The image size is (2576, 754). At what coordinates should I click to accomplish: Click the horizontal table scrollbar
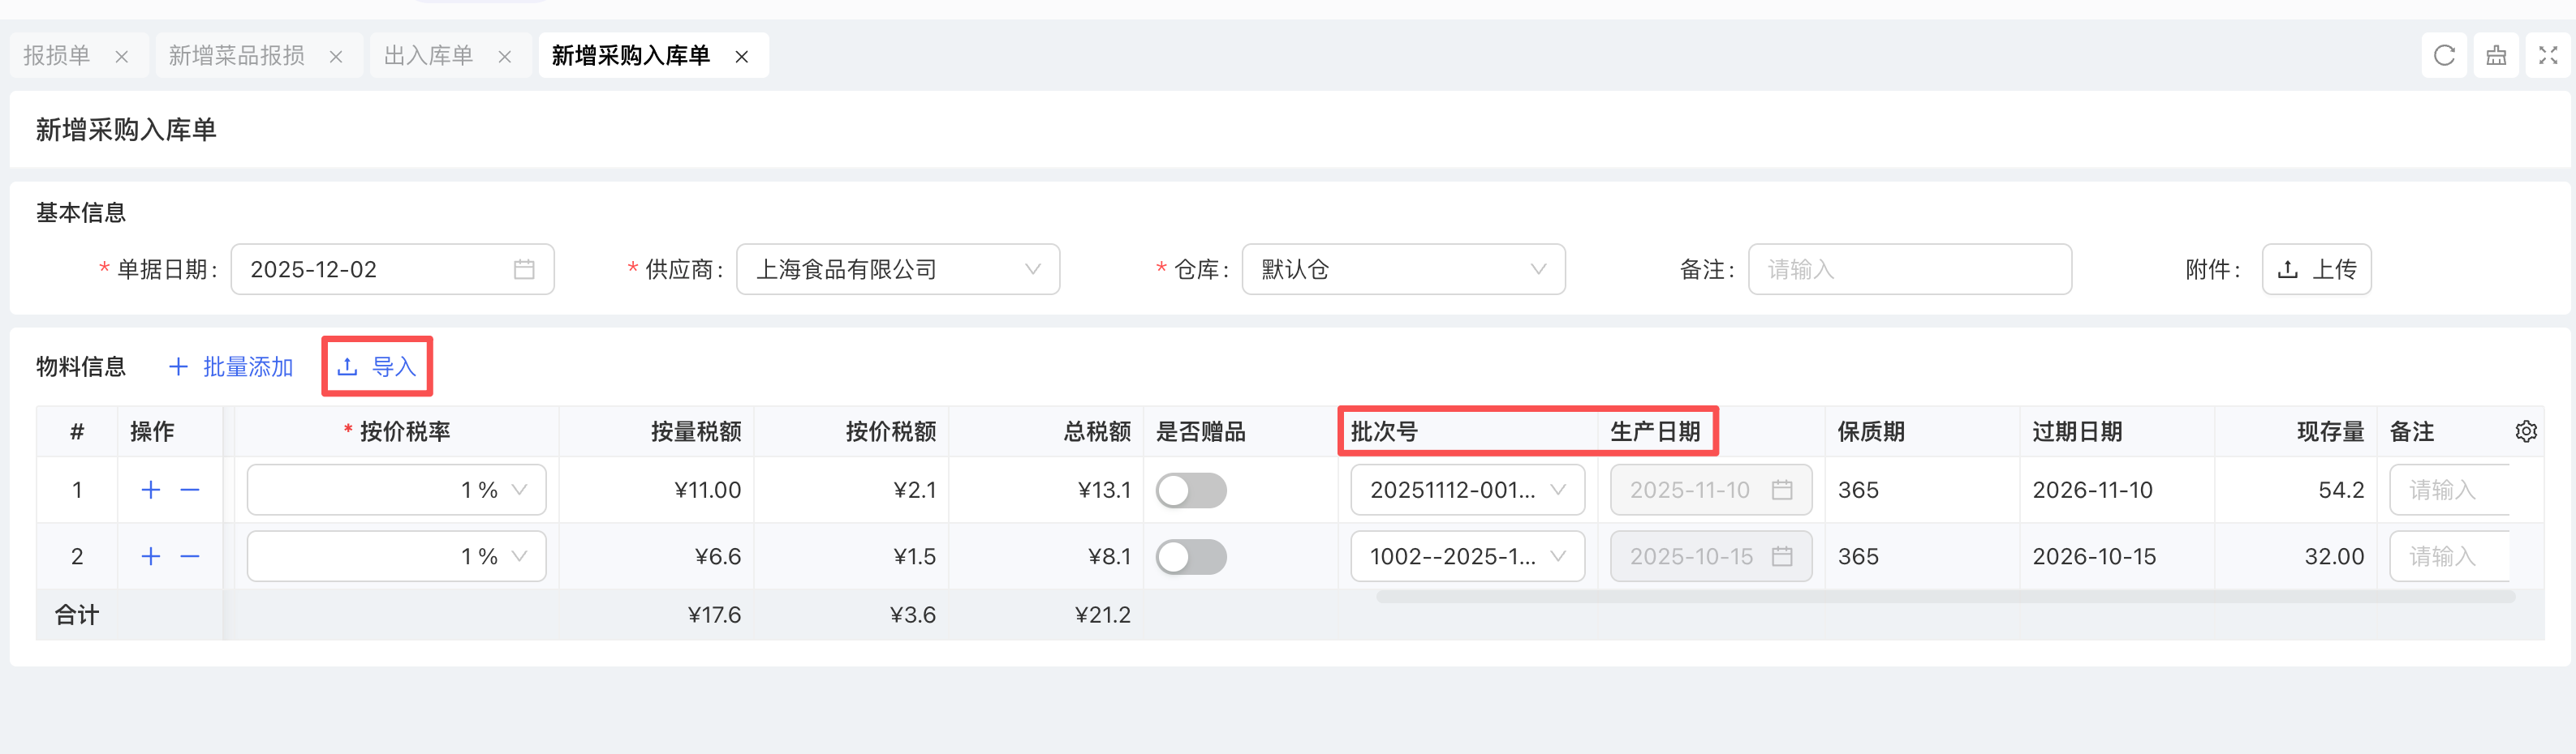tap(1944, 598)
